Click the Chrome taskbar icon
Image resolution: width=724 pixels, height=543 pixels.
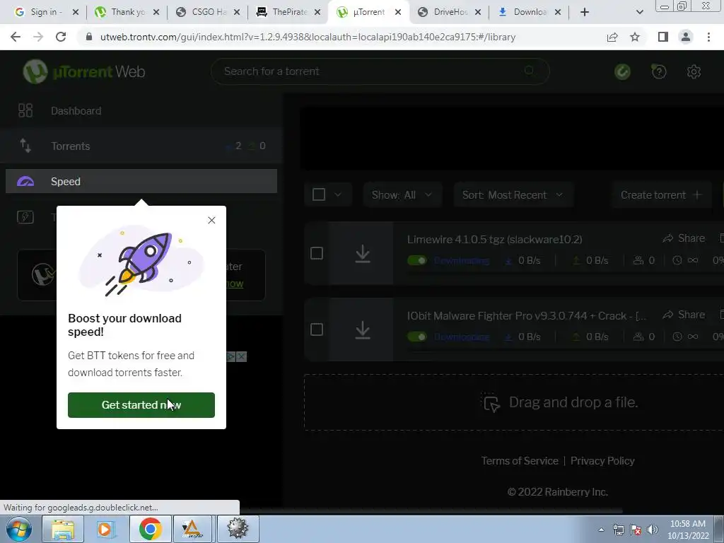(x=150, y=529)
